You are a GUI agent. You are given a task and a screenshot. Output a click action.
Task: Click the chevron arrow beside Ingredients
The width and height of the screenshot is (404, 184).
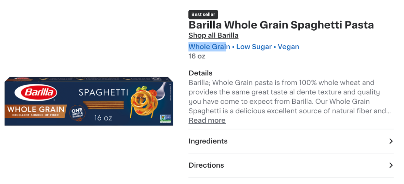(x=391, y=141)
